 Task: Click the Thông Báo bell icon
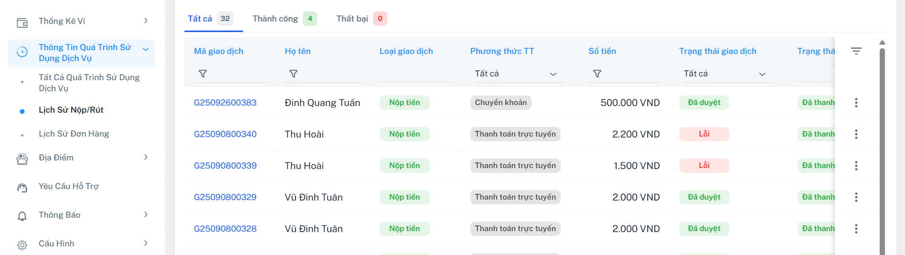click(x=22, y=216)
